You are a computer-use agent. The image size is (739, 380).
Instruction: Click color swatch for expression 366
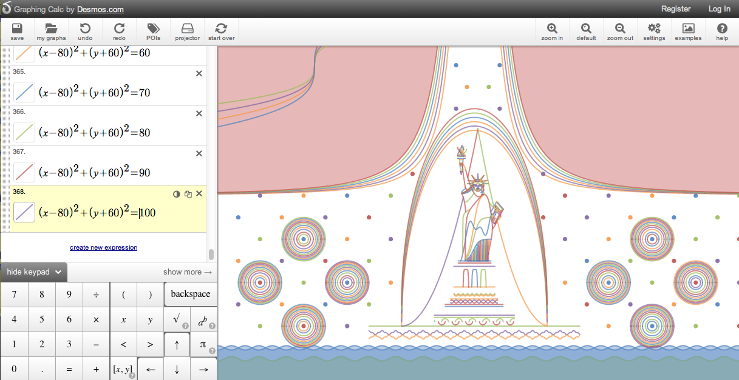click(x=24, y=132)
